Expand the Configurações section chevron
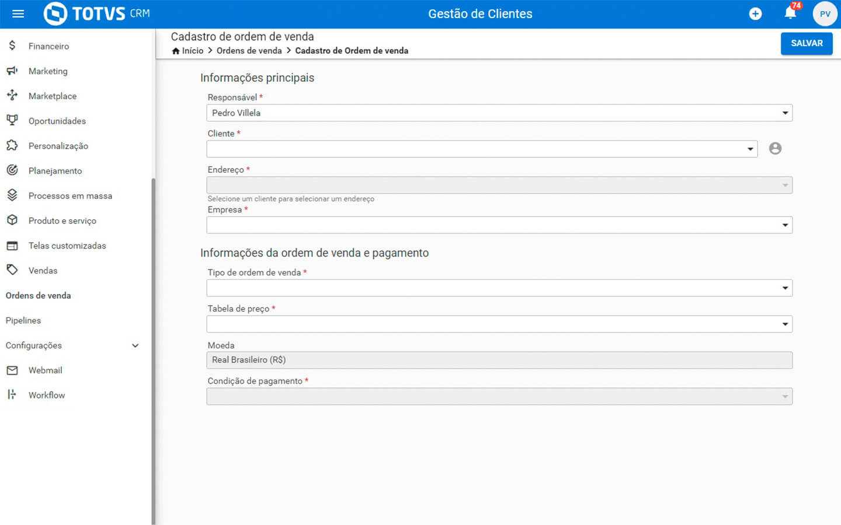This screenshot has height=525, width=841. click(x=135, y=346)
